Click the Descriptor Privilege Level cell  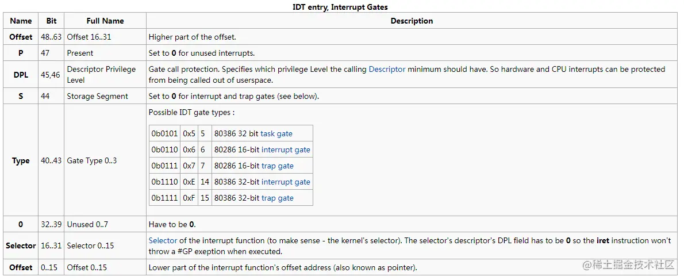(101, 74)
